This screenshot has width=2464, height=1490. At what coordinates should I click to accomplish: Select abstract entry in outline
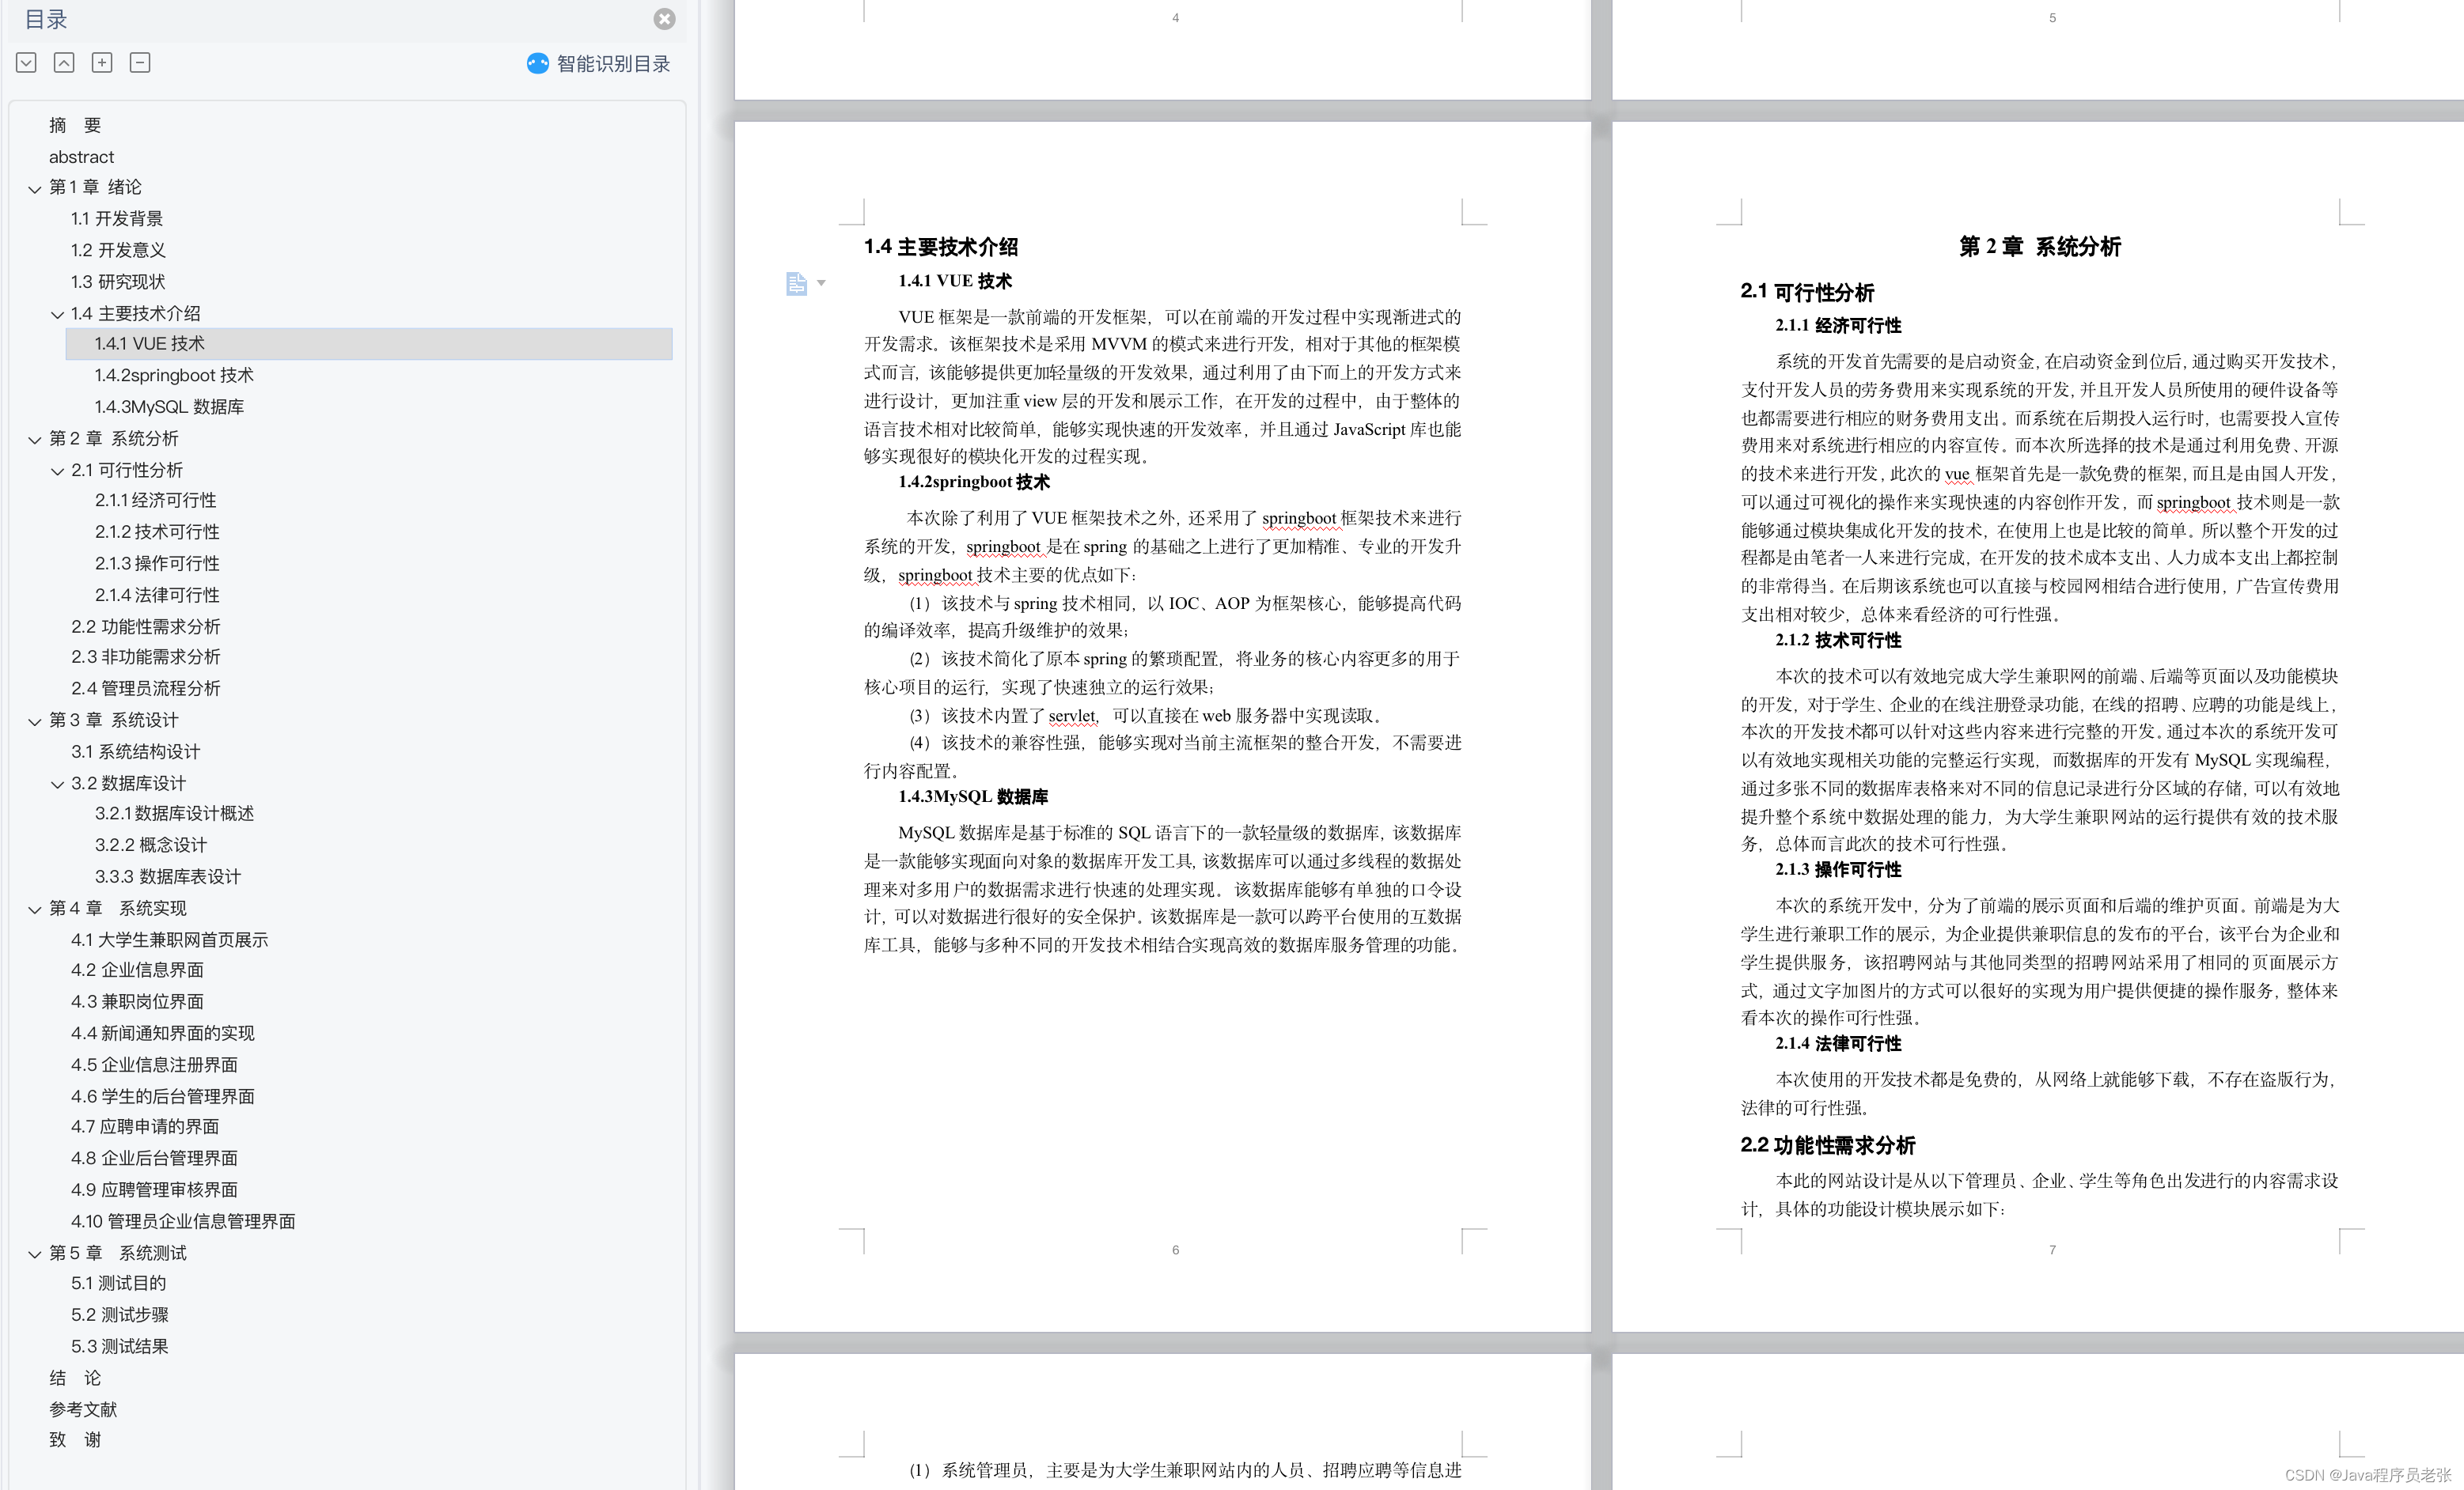click(x=81, y=157)
